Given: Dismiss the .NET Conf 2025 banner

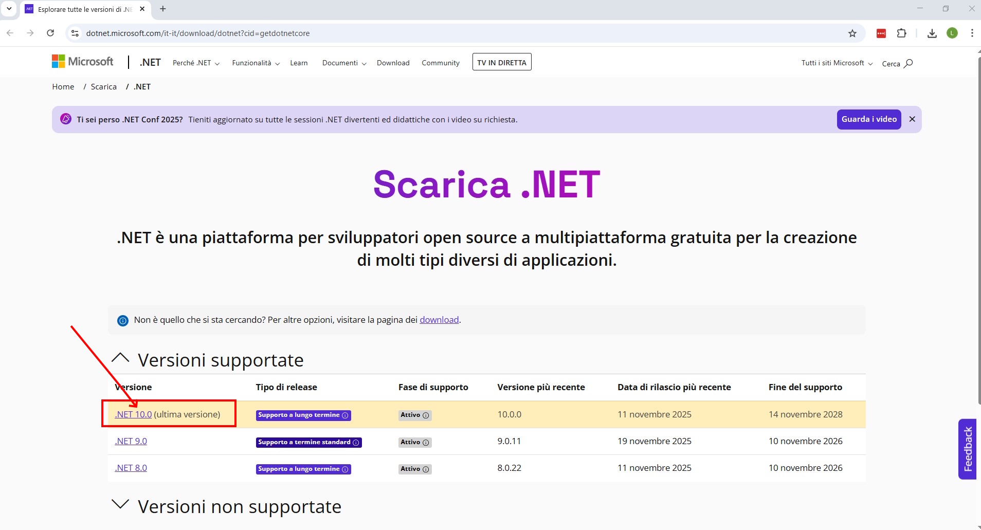Looking at the screenshot, I should 912,119.
